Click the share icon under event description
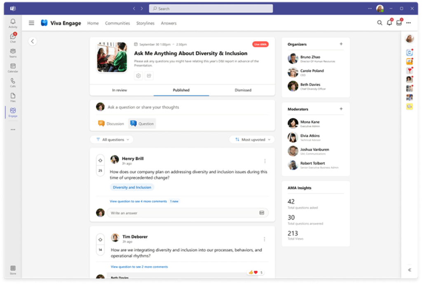 149,76
